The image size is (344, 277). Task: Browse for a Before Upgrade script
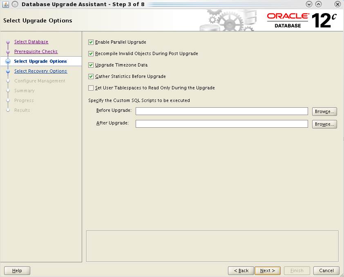[324, 111]
